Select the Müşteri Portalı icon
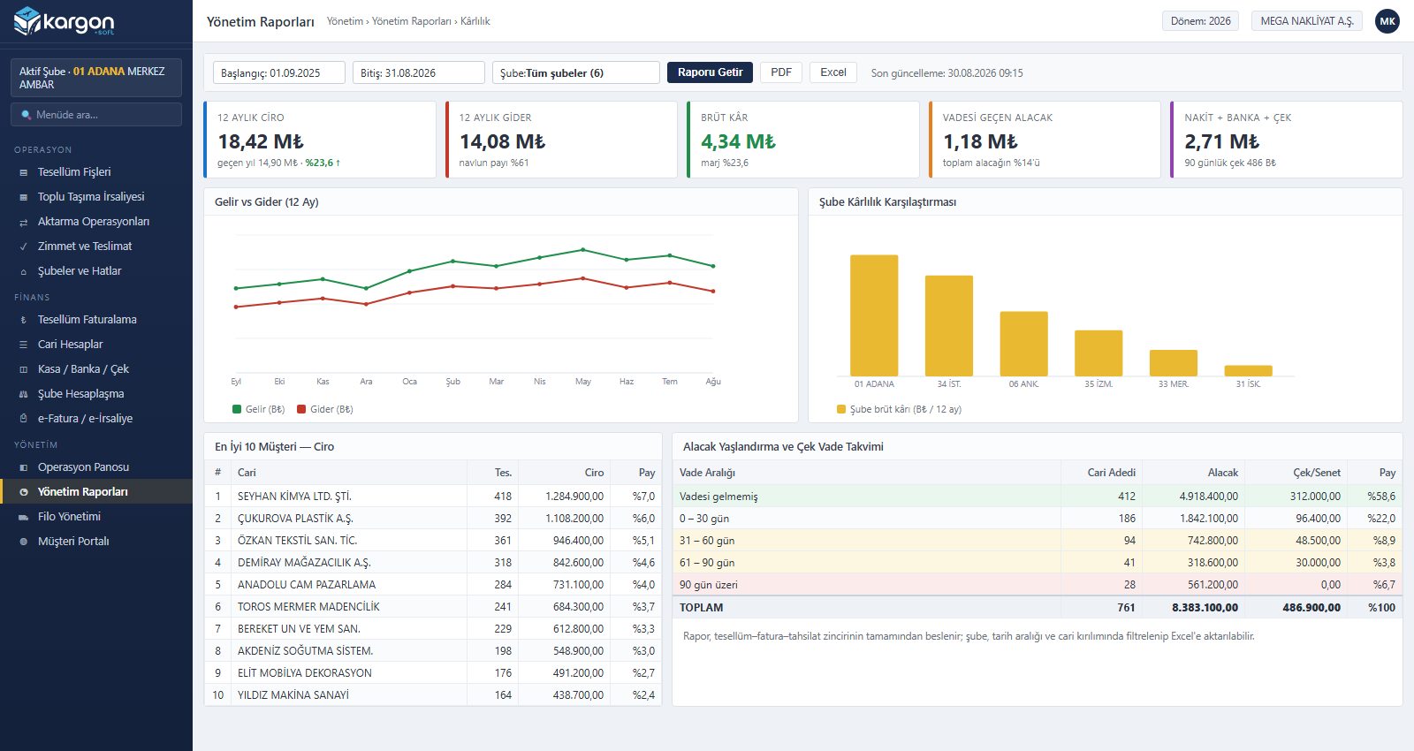 (x=24, y=542)
